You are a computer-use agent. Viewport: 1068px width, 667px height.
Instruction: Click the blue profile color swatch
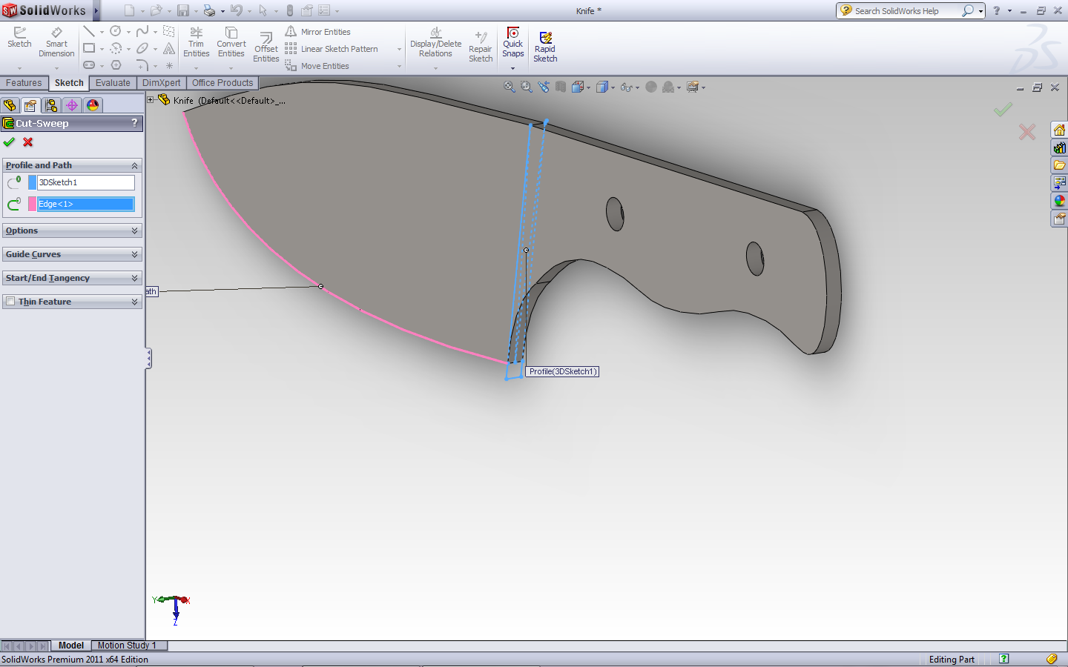(33, 182)
